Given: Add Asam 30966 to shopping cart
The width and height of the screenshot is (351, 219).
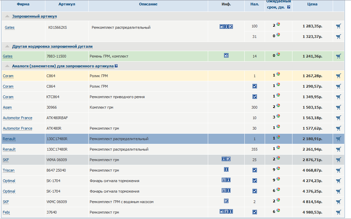Looking at the screenshot, I should (x=338, y=107).
